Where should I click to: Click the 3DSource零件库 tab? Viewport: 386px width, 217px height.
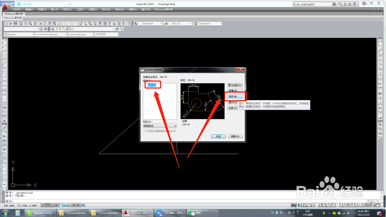[14, 14]
